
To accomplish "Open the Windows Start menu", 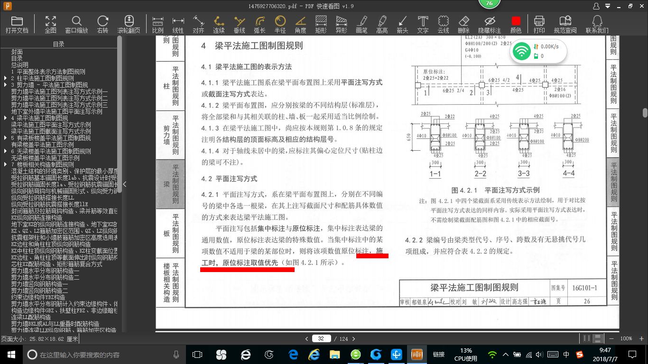I will [11, 355].
